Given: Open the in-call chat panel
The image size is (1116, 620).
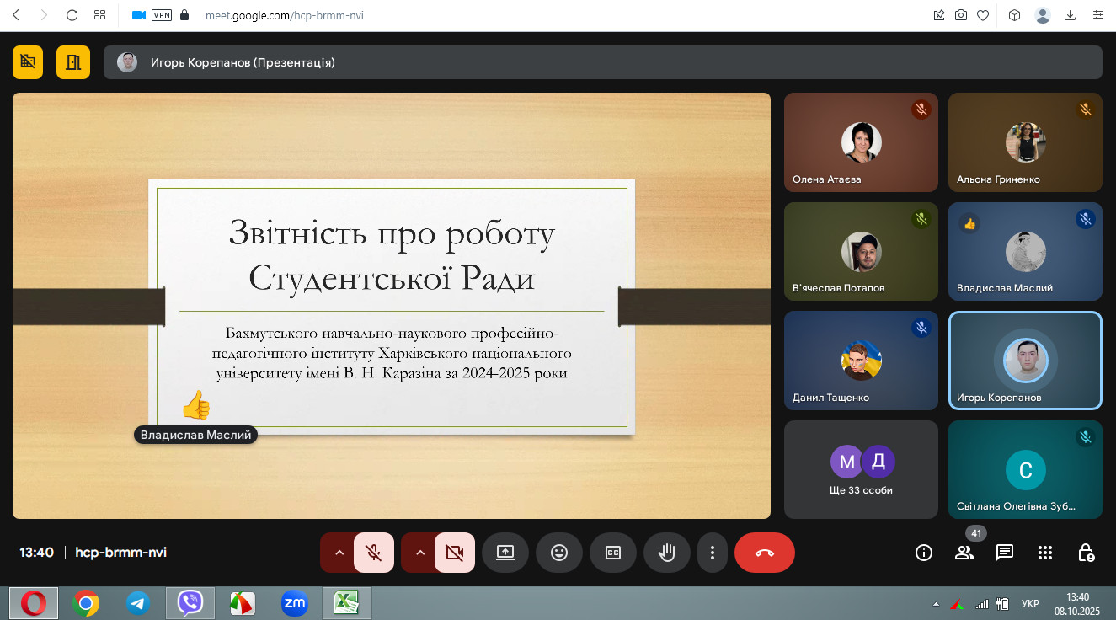Looking at the screenshot, I should [x=1005, y=553].
